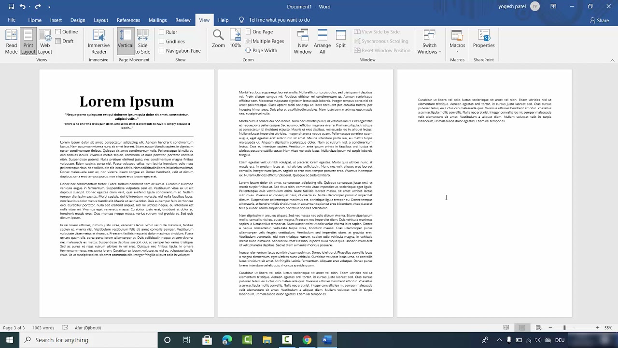Click Web Layout icon in status bar

538,328
